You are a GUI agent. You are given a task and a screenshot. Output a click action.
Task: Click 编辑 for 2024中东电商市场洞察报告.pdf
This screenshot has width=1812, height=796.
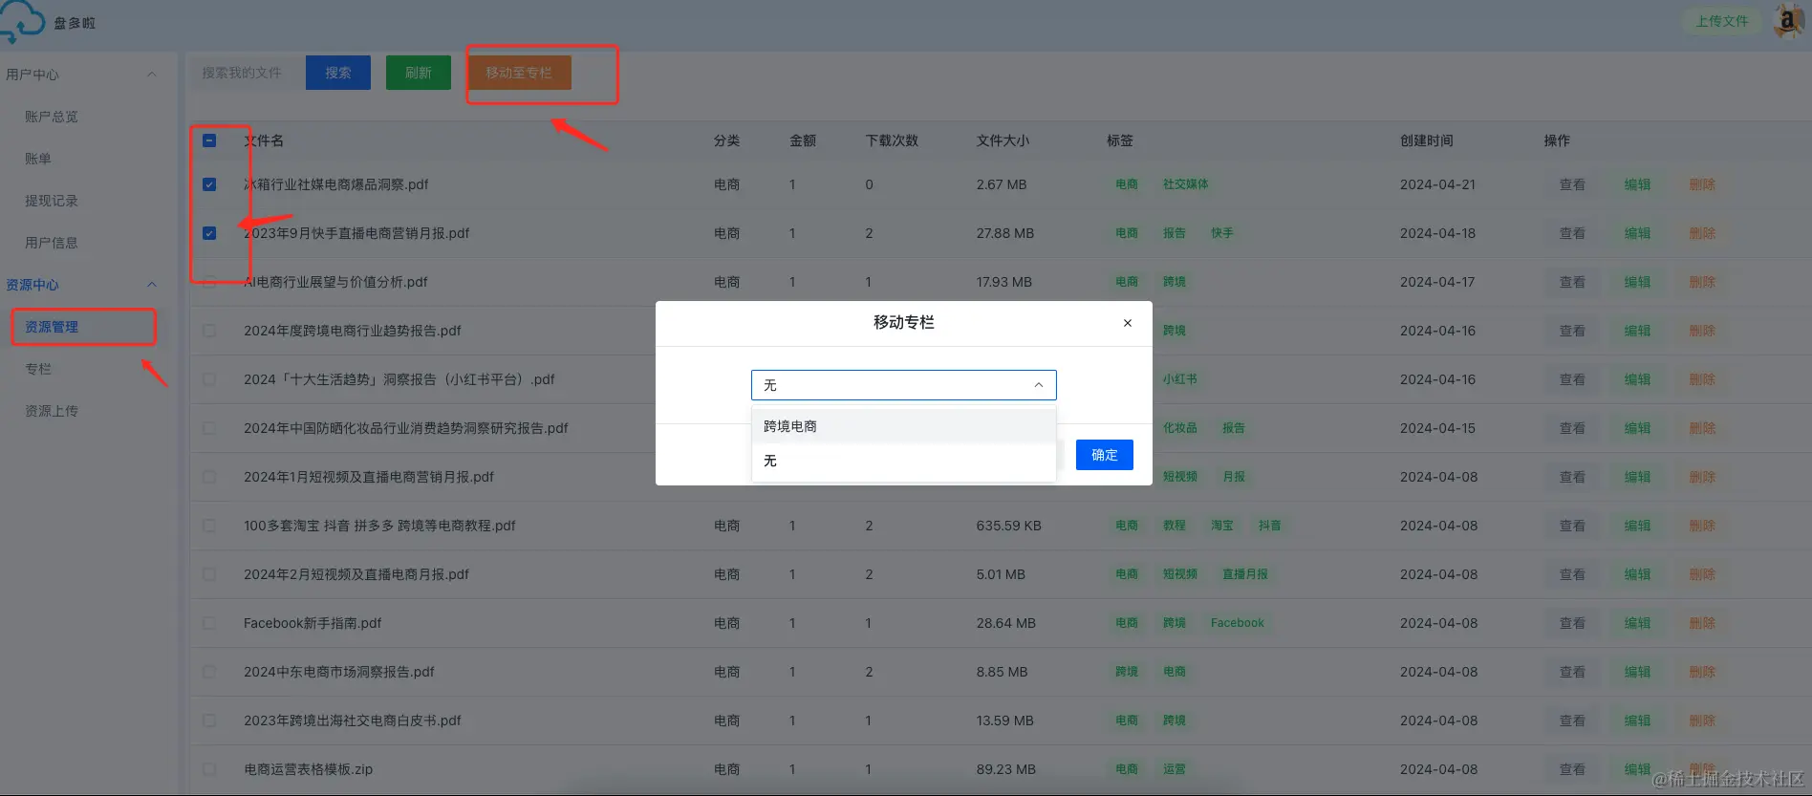click(1637, 672)
